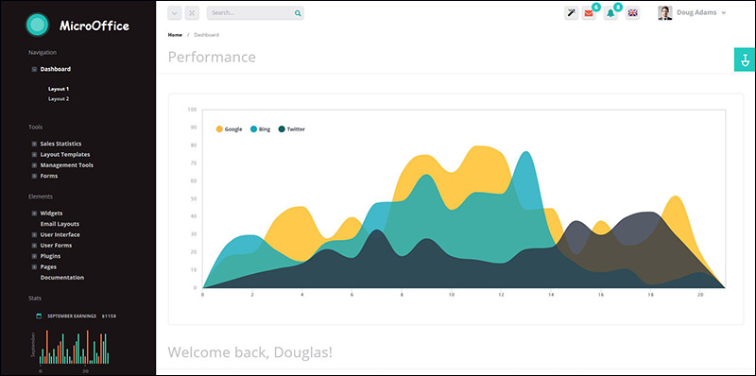Expand the User Forms menu
The image size is (756, 376).
coord(34,246)
